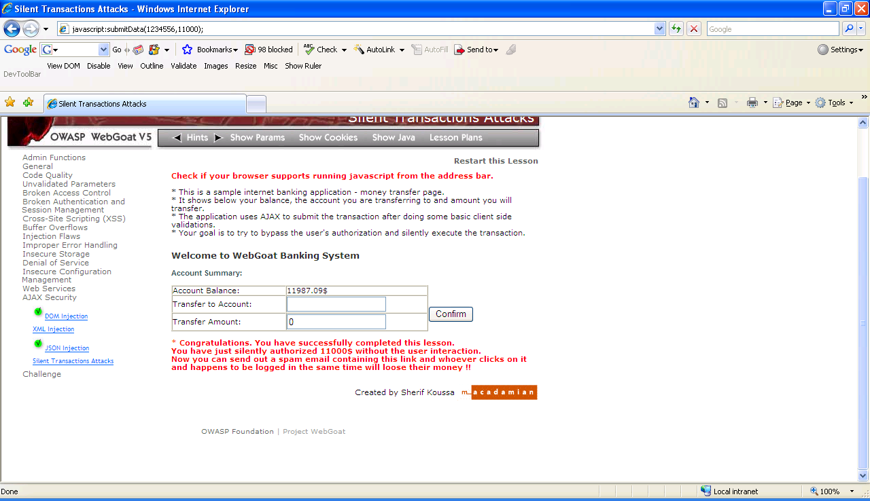The width and height of the screenshot is (870, 501).
Task: Select Show Cookies in WebGoat menu
Action: pos(328,137)
